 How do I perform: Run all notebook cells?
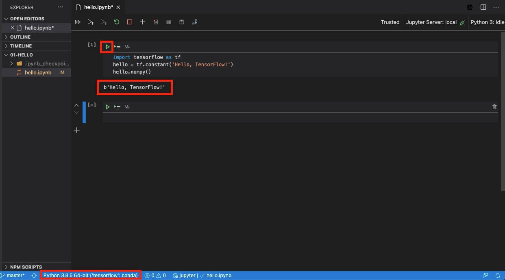[x=78, y=22]
